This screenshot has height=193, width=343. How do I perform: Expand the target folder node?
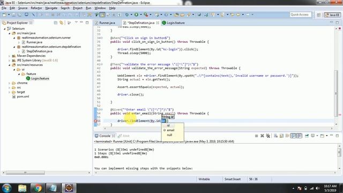[10, 92]
